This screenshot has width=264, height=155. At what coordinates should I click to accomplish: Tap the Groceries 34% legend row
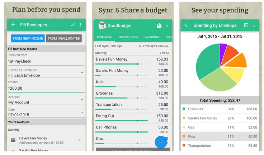[220, 109]
